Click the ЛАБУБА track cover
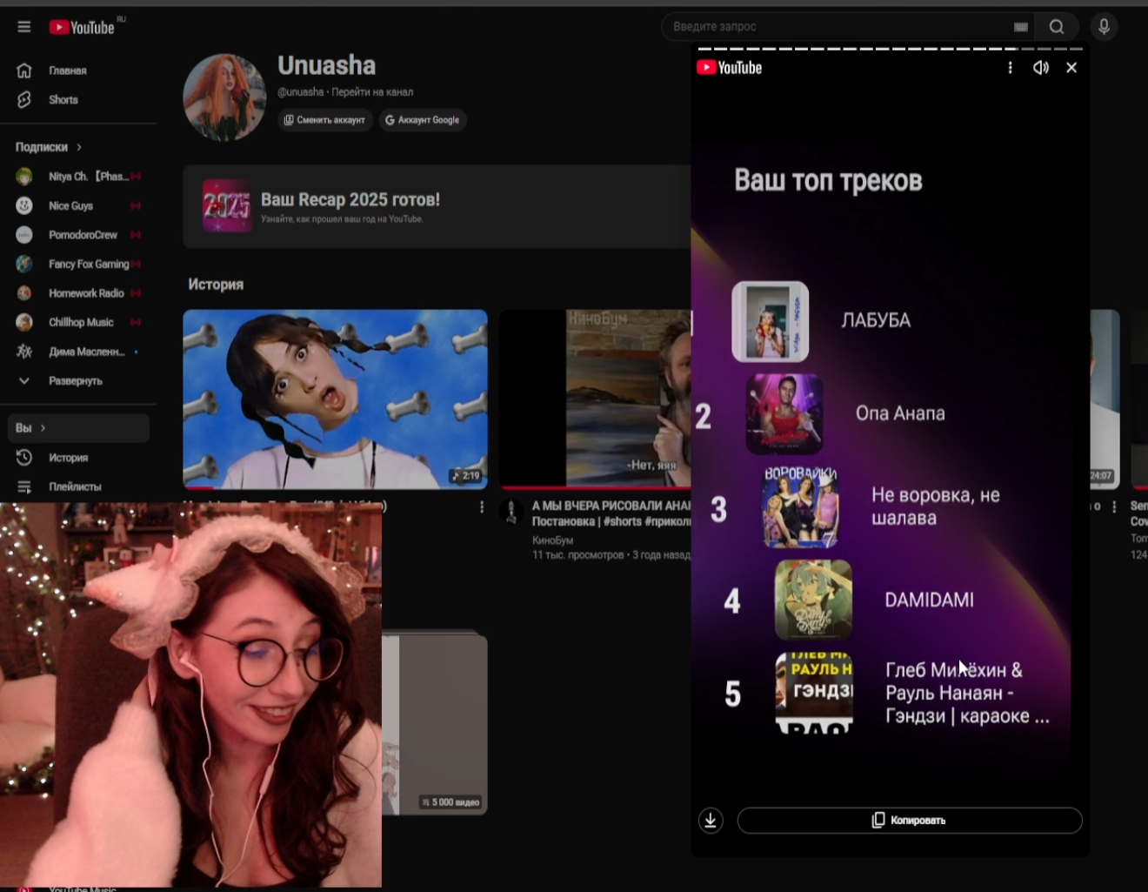The image size is (1148, 892). [x=771, y=321]
